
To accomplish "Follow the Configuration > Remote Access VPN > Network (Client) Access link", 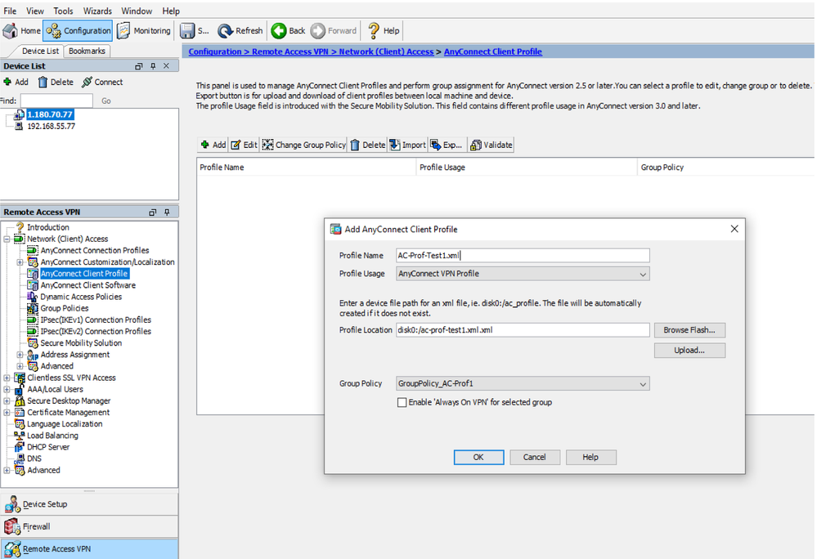I will coord(311,51).
